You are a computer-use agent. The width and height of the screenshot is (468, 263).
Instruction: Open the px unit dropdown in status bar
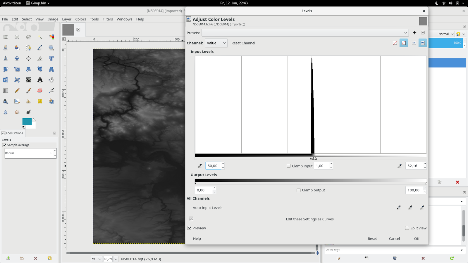coord(97,259)
